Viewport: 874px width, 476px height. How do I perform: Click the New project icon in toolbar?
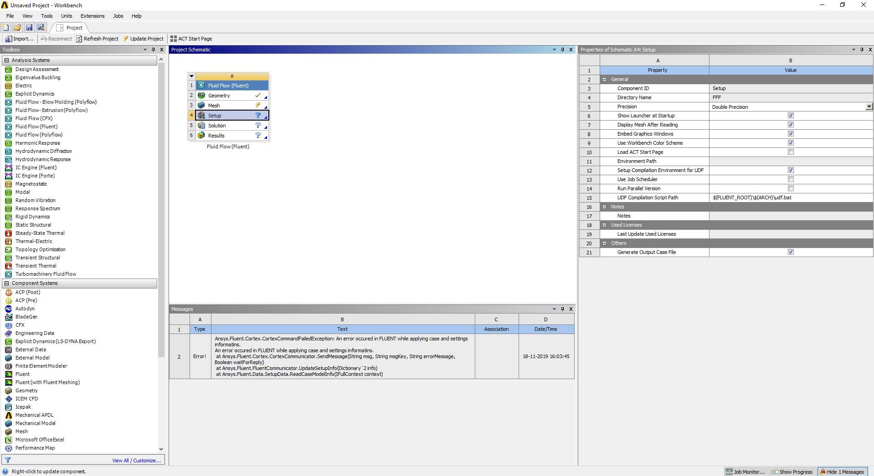[5, 28]
